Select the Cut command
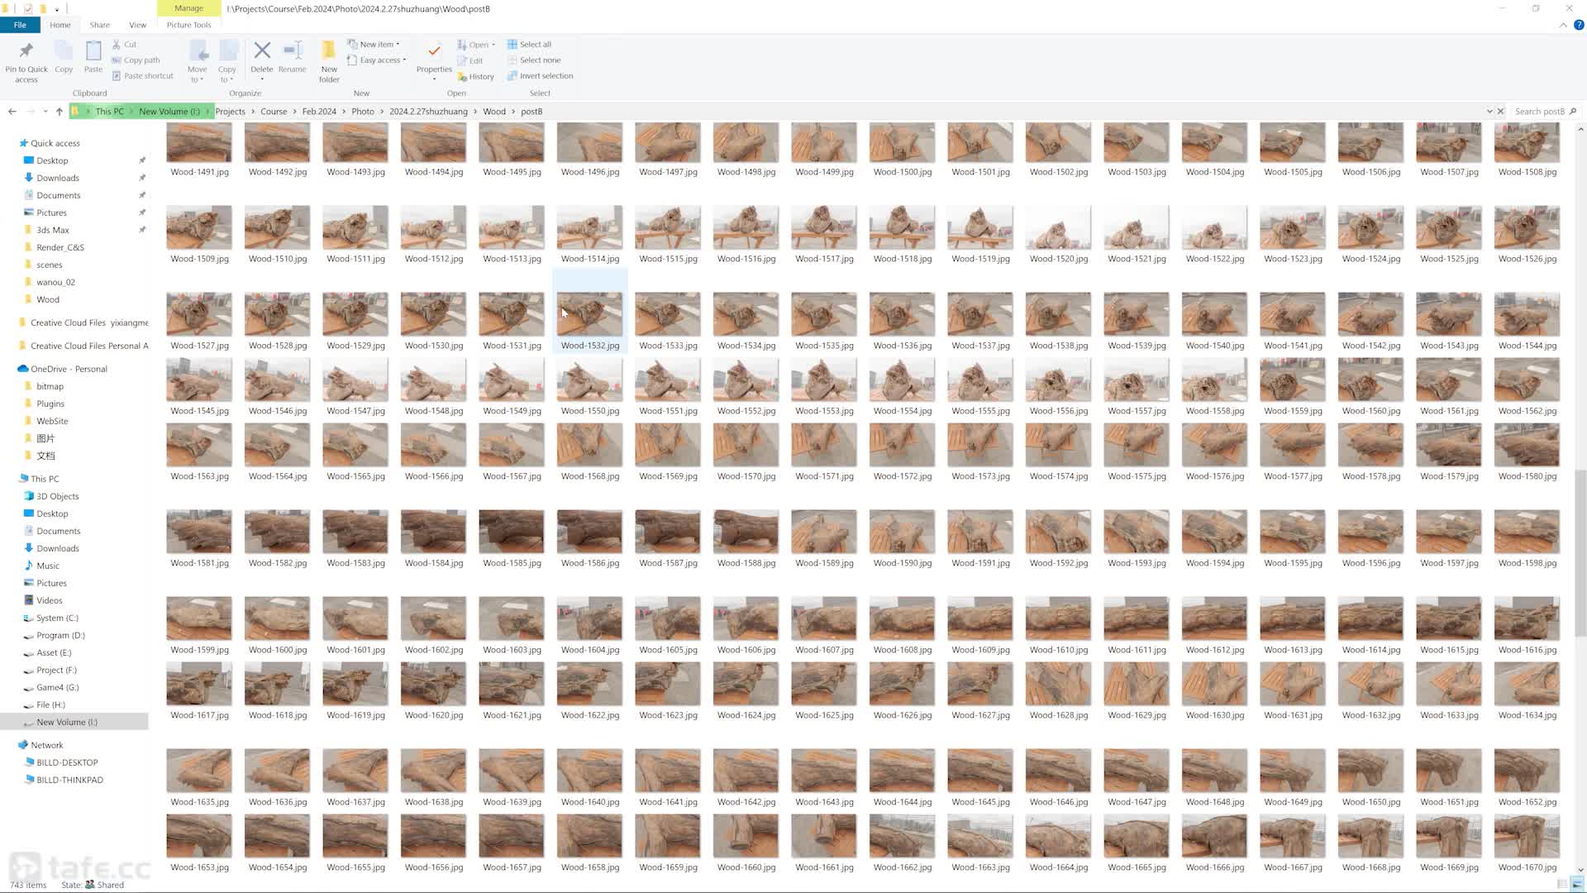The height and width of the screenshot is (893, 1587). tap(125, 45)
